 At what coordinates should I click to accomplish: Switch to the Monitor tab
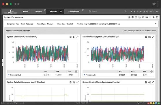pos(38,12)
